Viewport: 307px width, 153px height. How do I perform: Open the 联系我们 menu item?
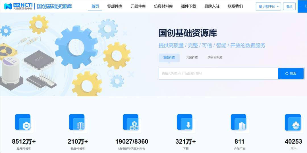(235, 6)
